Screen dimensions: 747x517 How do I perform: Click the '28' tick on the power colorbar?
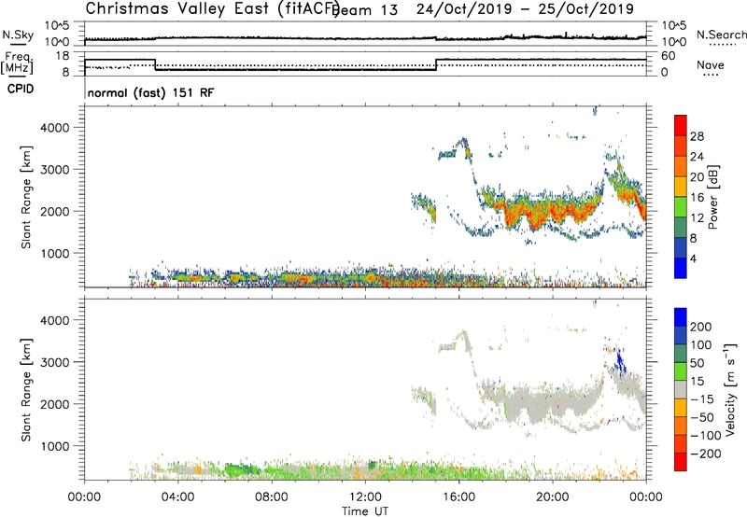tap(697, 136)
